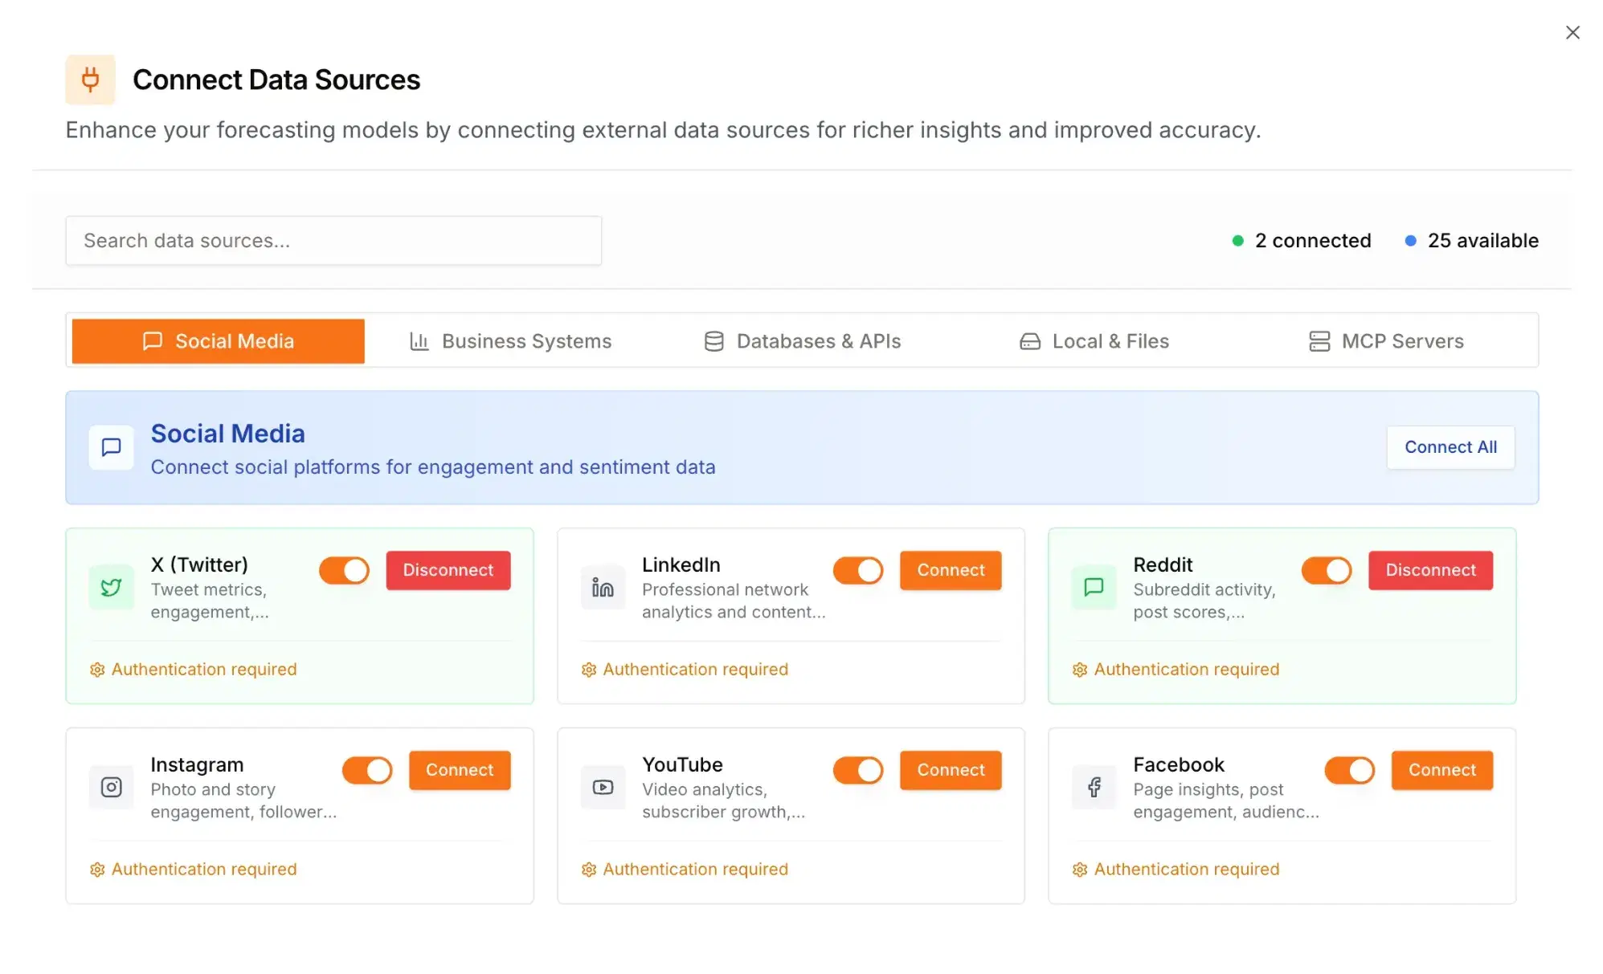Click the LinkedIn platform icon

point(603,587)
